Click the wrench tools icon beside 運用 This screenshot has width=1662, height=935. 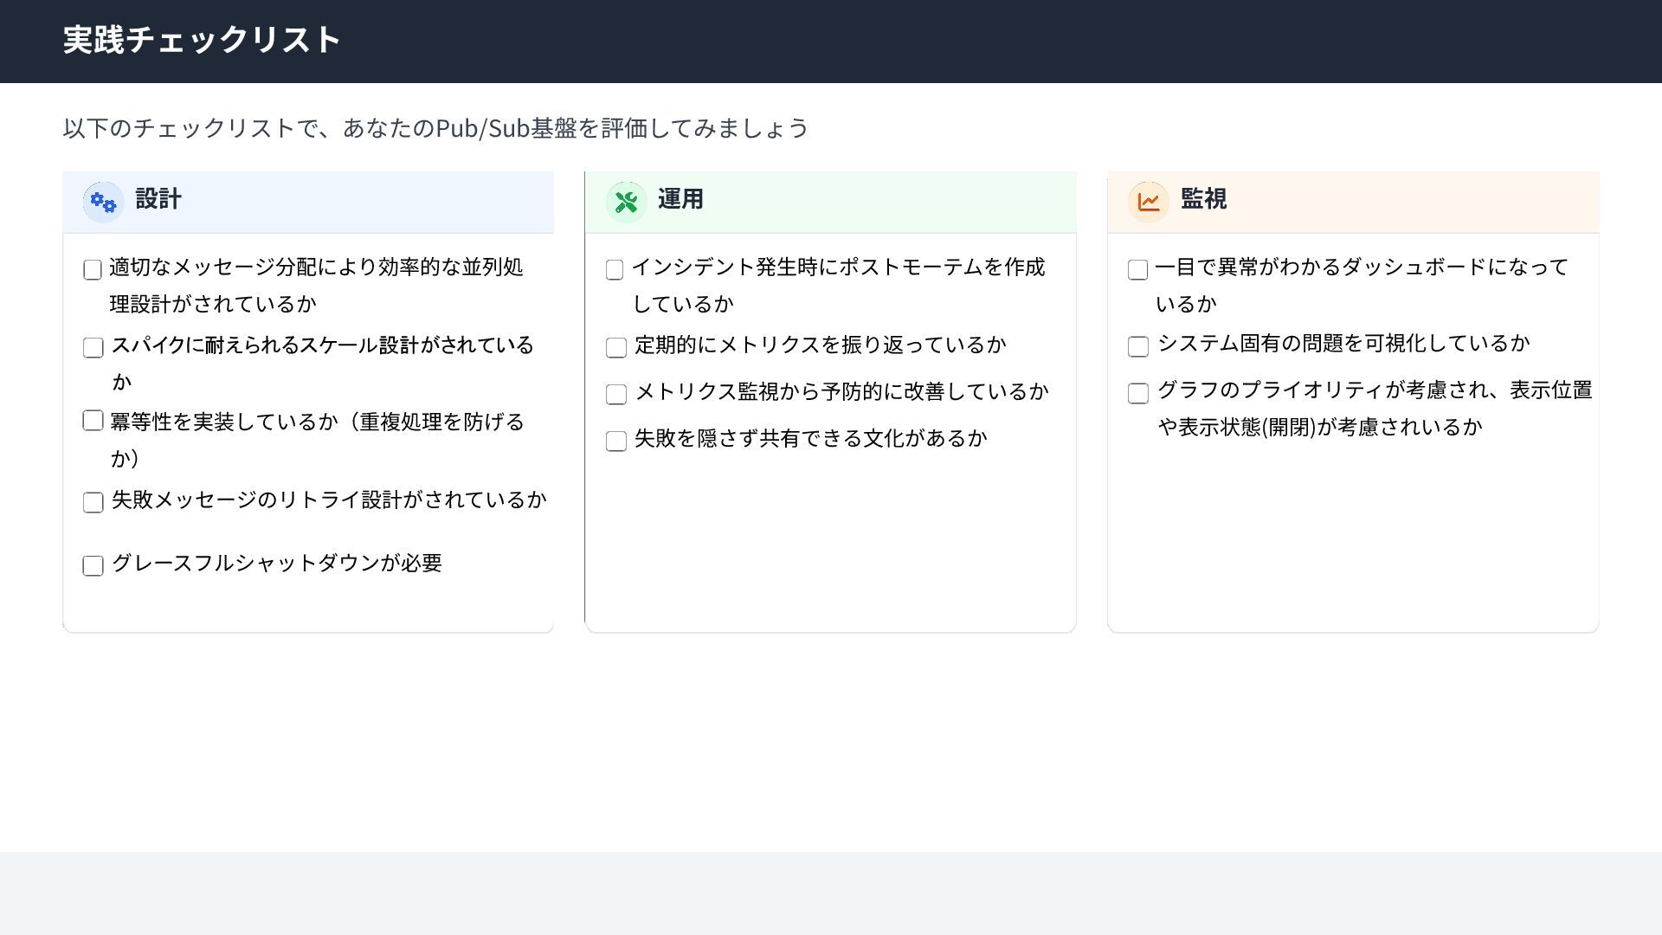[x=626, y=203]
